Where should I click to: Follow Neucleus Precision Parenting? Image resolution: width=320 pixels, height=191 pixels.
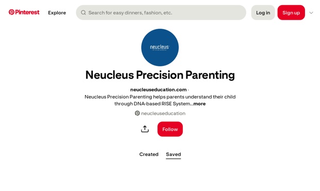click(x=170, y=129)
